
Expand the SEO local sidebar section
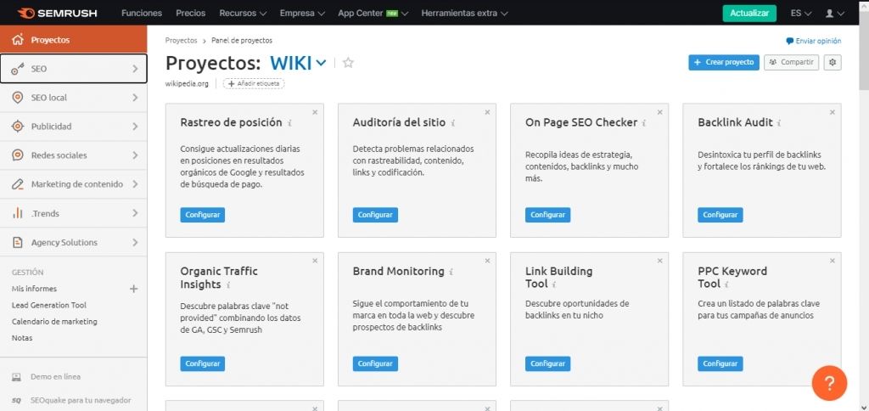pos(135,98)
